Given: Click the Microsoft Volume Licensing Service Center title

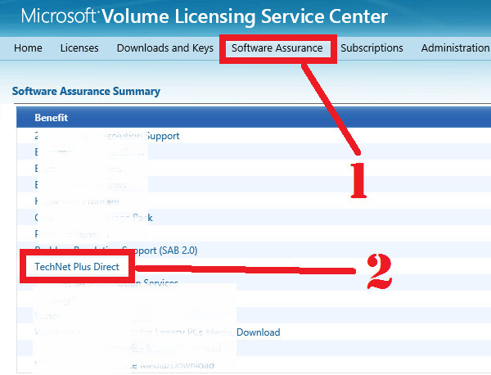Looking at the screenshot, I should 205,16.
